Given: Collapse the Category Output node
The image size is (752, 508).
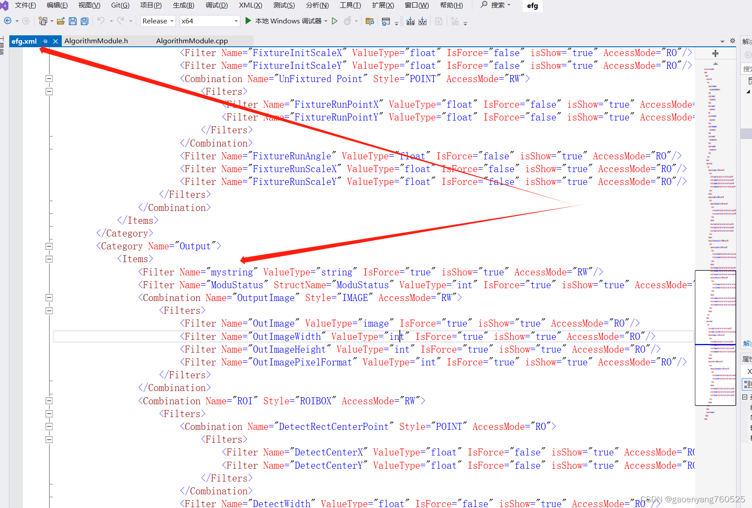Looking at the screenshot, I should (49, 246).
